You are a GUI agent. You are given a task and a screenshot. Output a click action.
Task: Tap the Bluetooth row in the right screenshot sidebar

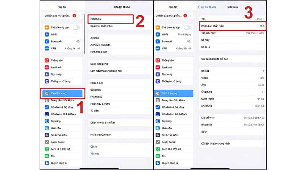click(x=173, y=42)
